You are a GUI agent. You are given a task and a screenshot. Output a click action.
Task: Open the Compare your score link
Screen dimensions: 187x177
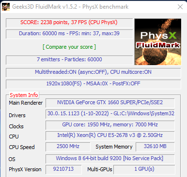coord(69,47)
